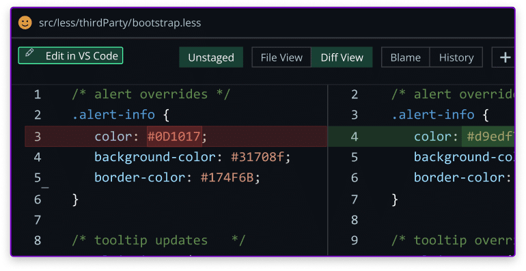Click line number 8 in left pane

(x=38, y=240)
